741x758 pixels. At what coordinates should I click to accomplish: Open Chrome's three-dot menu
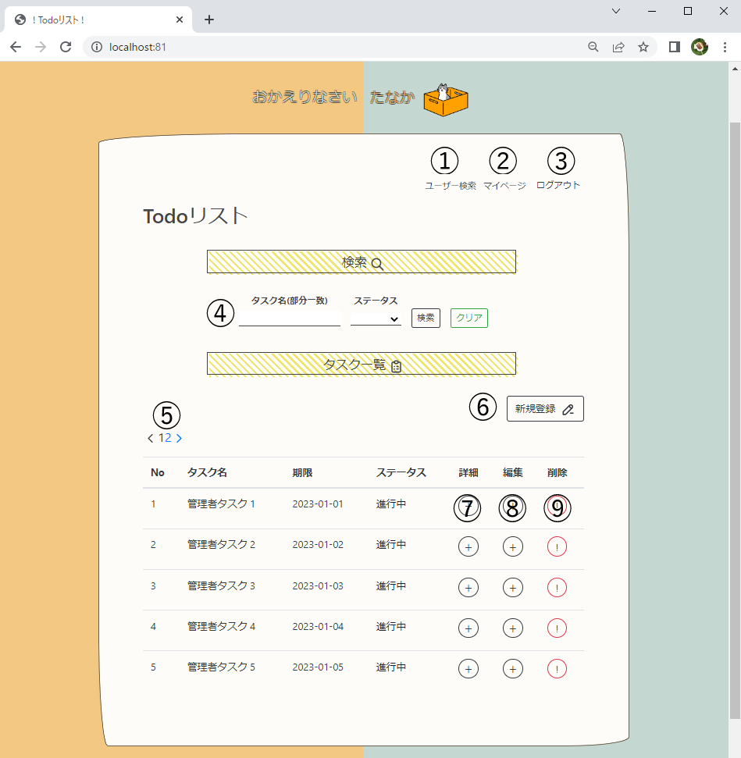(725, 47)
